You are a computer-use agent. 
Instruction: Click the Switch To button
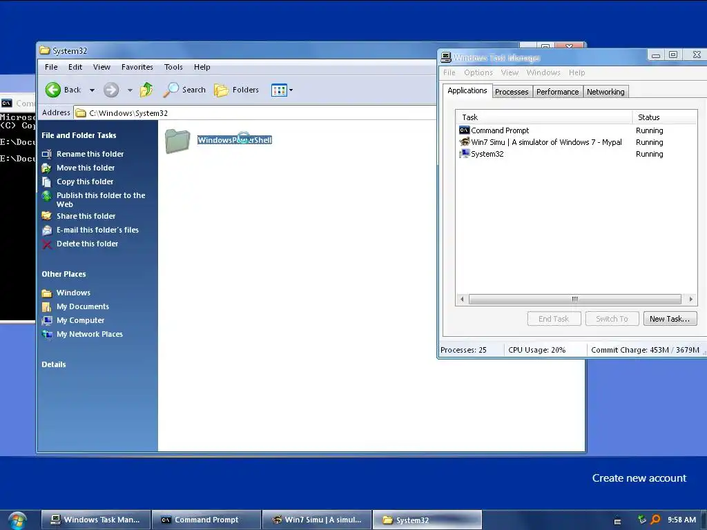pos(612,319)
